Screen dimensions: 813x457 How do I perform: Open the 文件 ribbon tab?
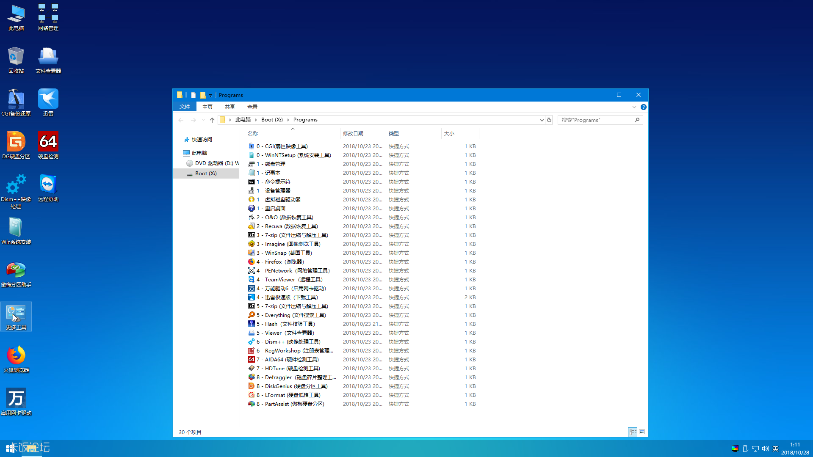(x=185, y=107)
